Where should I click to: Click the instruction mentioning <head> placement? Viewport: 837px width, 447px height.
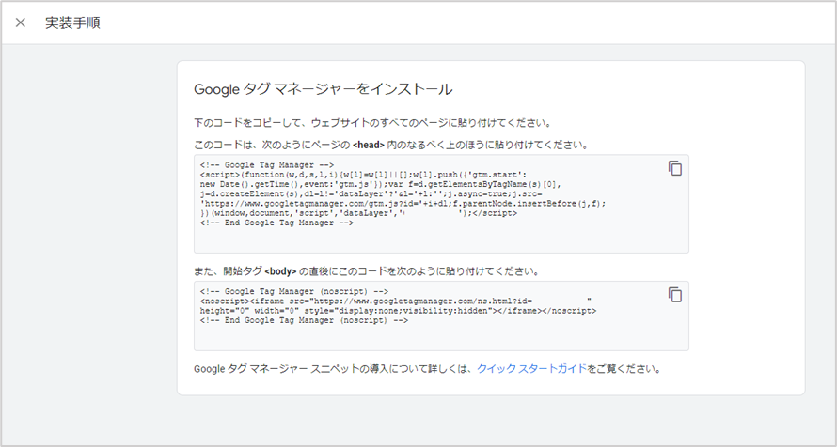click(390, 145)
